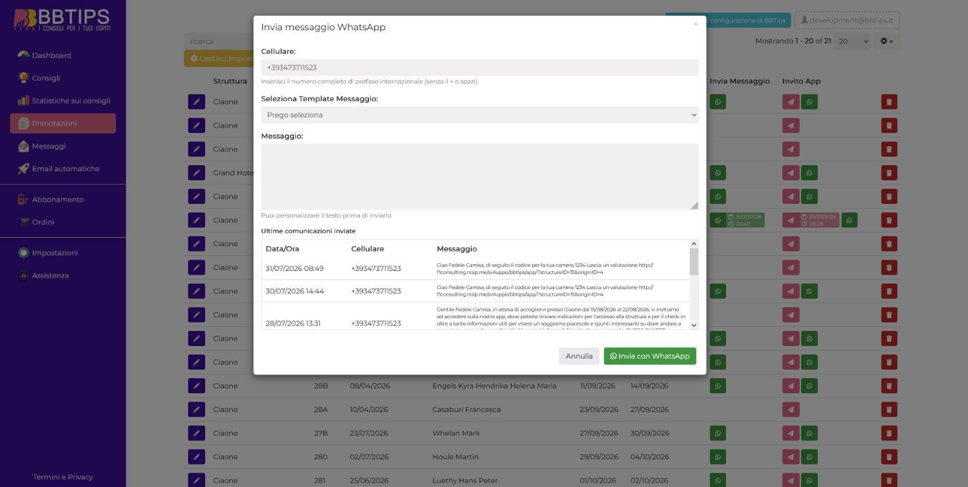Click the guest name Casaburi Francesca
This screenshot has width=968, height=487.
(466, 410)
